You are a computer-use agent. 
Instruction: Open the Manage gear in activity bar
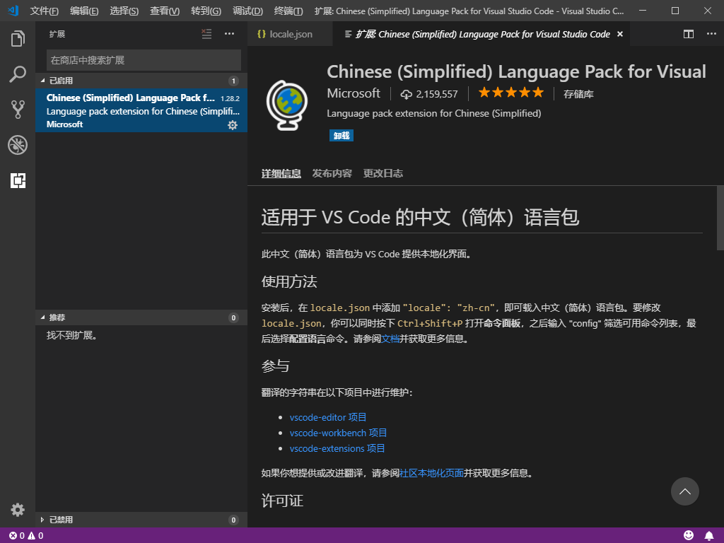coord(18,509)
